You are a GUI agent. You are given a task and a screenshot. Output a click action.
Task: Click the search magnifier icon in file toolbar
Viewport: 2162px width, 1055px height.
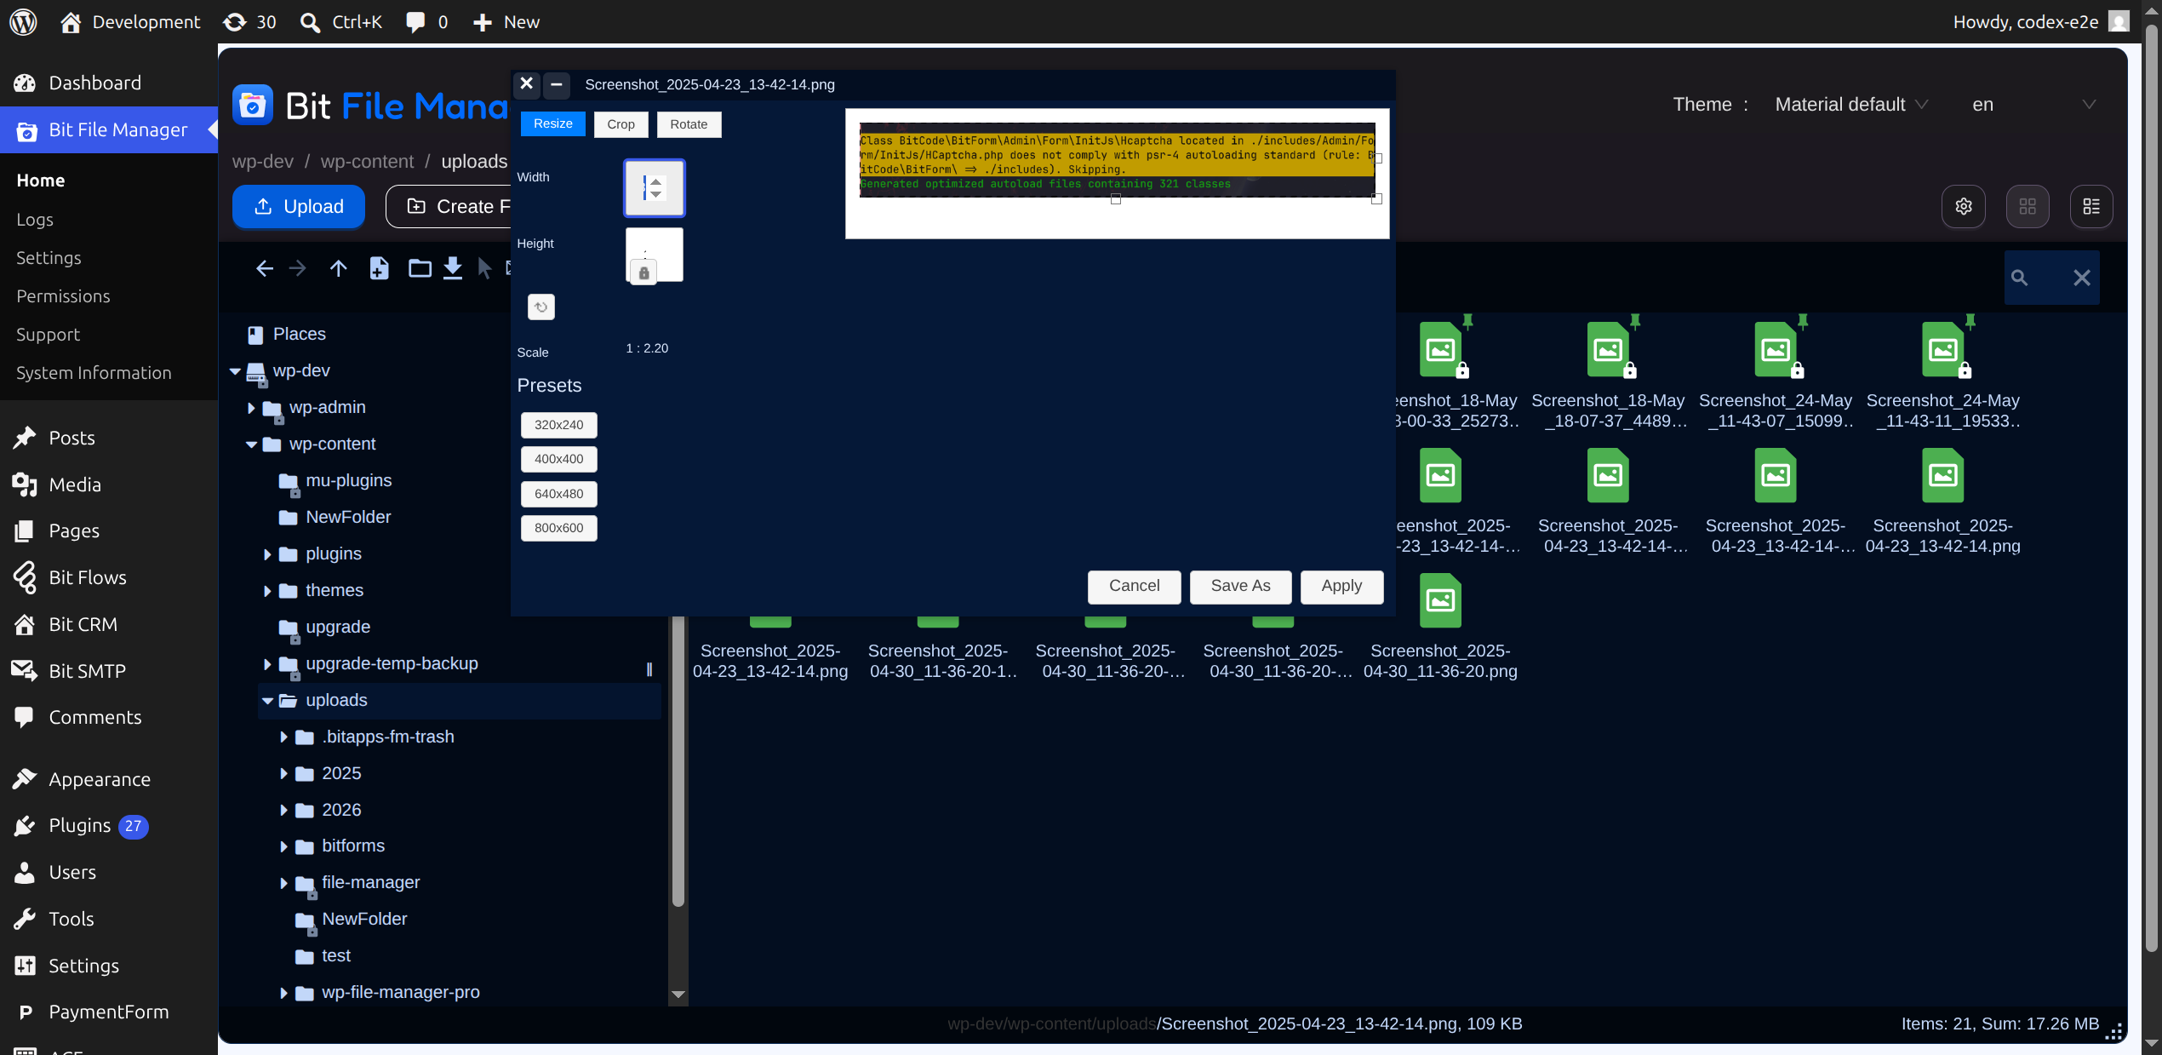pos(2019,278)
